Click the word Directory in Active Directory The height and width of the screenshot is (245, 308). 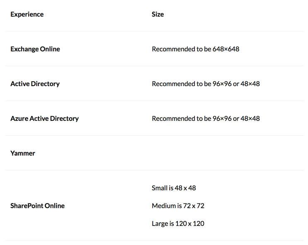pyautogui.click(x=45, y=84)
